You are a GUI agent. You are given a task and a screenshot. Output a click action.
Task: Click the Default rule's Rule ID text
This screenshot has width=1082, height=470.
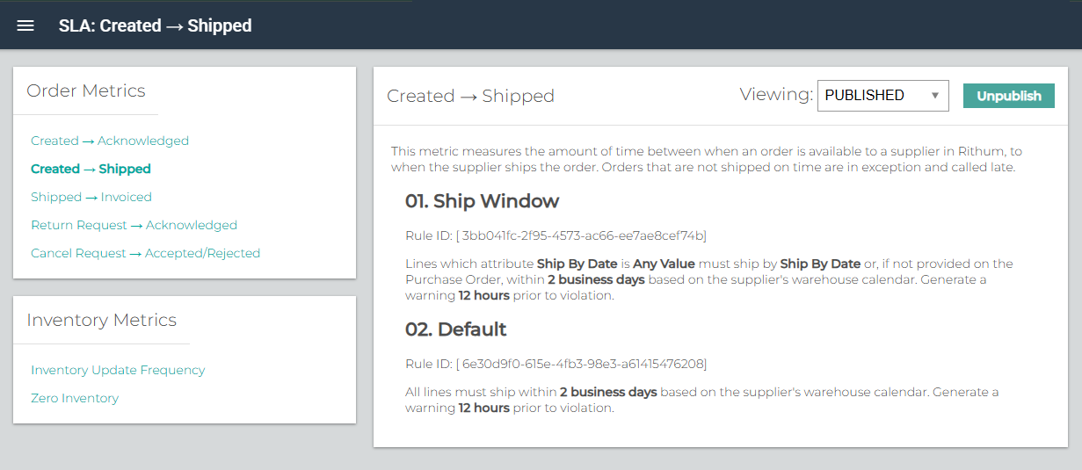[556, 364]
